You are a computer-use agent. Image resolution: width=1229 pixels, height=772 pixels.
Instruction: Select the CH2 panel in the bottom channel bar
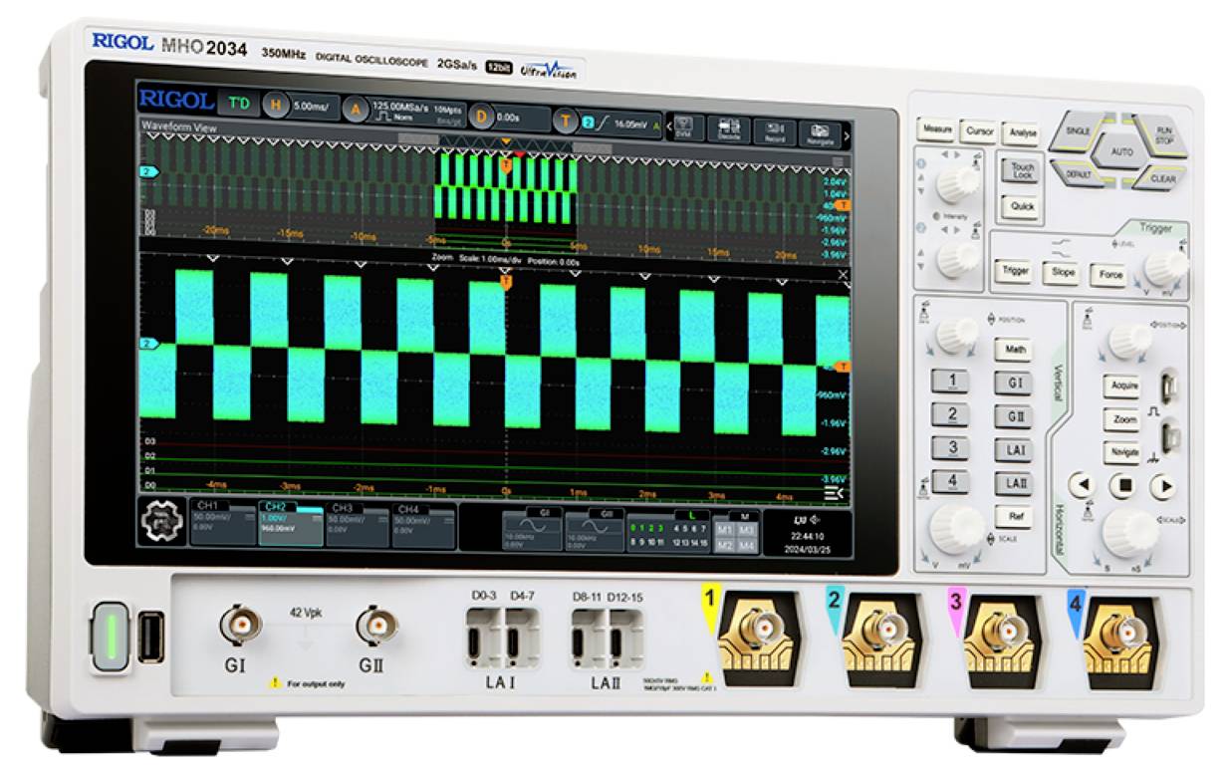288,525
